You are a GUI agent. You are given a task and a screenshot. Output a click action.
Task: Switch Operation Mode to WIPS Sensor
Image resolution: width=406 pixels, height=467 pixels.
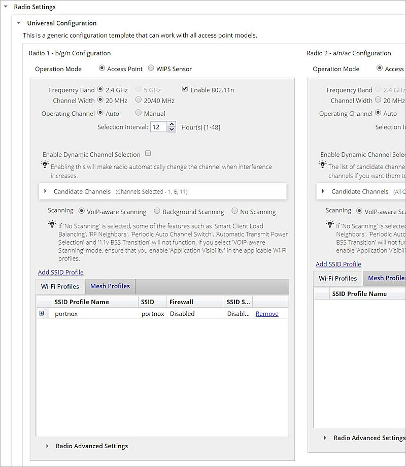(x=151, y=68)
